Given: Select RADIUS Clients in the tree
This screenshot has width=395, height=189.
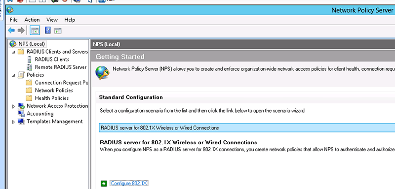Looking at the screenshot, I should click(52, 60).
